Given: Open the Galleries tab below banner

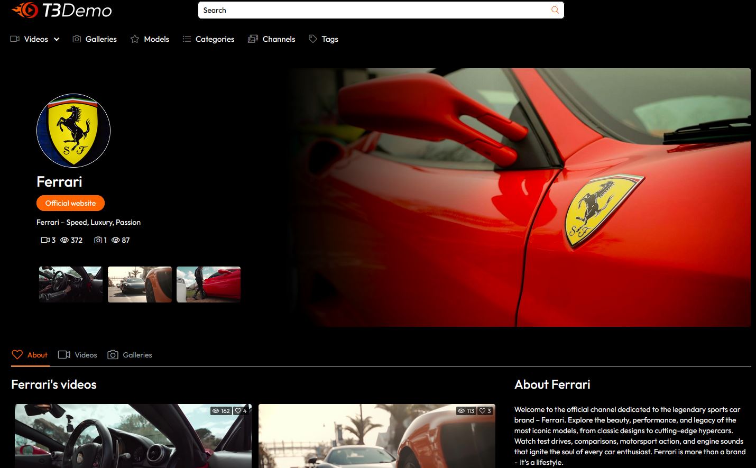Looking at the screenshot, I should click(130, 355).
